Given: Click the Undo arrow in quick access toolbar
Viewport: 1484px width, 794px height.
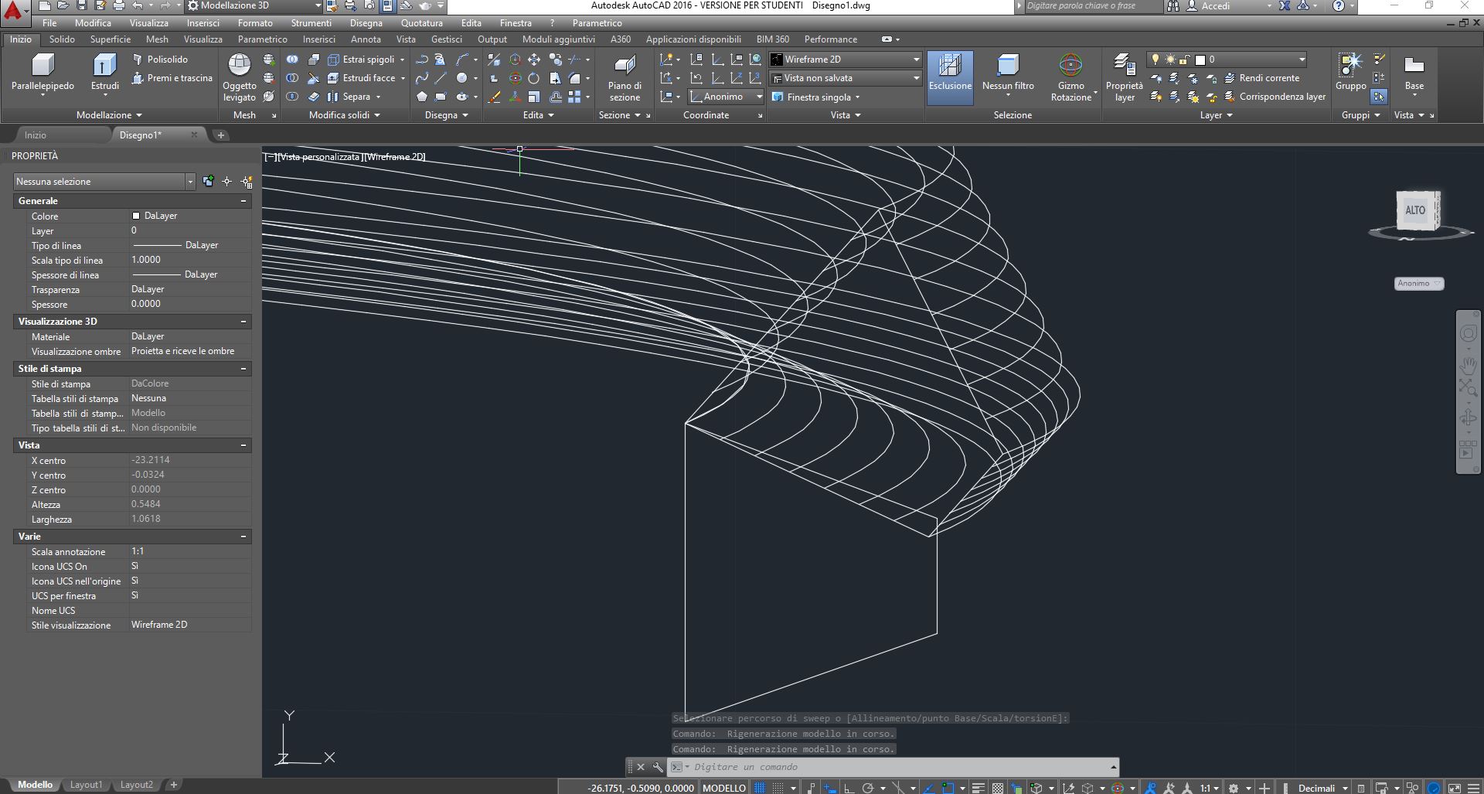Looking at the screenshot, I should (x=138, y=5).
